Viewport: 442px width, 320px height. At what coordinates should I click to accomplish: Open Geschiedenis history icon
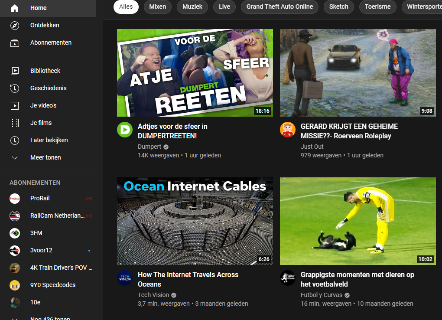tap(15, 88)
